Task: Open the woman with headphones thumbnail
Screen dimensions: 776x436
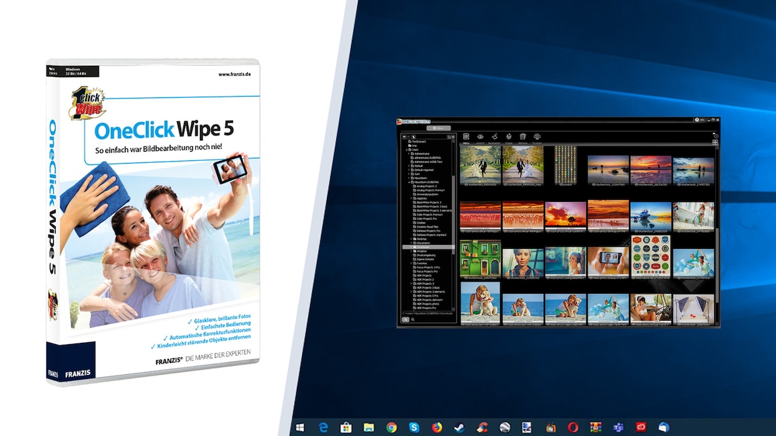Action: pos(566,262)
